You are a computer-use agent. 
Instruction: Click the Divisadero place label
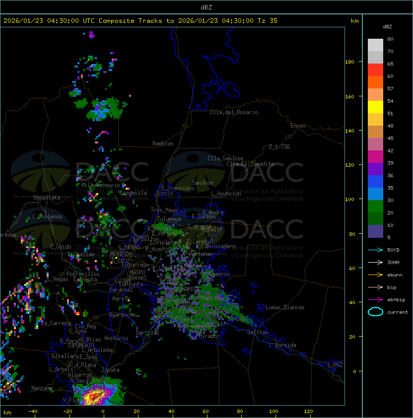tap(221, 246)
